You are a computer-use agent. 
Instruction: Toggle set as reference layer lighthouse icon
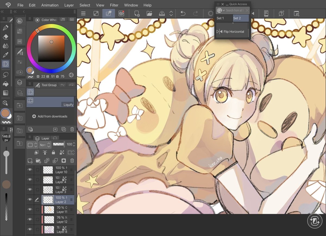[x=45, y=153]
